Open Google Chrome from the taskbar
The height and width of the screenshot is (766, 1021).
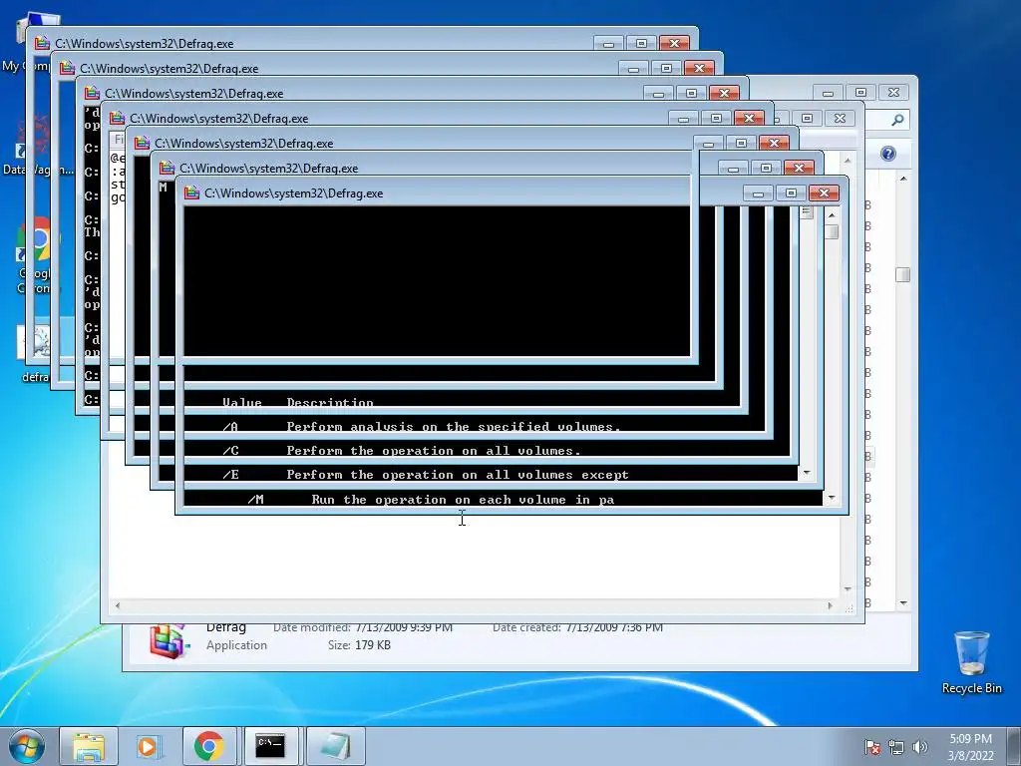[x=209, y=746]
